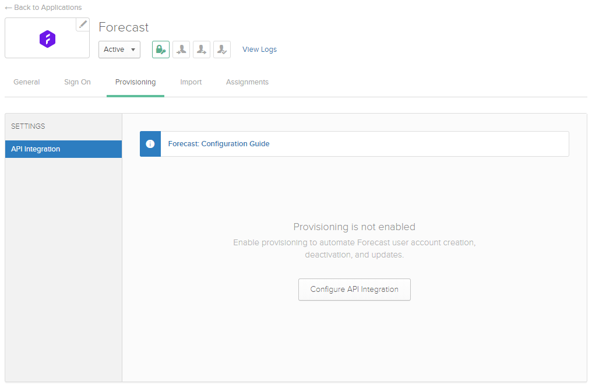
Task: Click Configure API Integration button
Action: (354, 290)
